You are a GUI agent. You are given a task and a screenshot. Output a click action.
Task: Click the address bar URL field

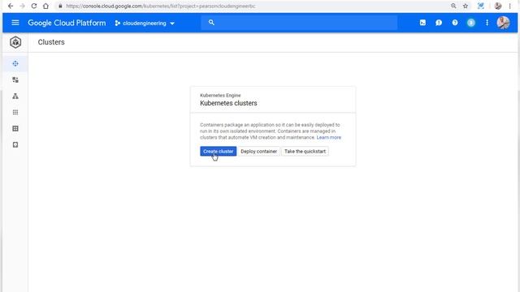(x=252, y=6)
